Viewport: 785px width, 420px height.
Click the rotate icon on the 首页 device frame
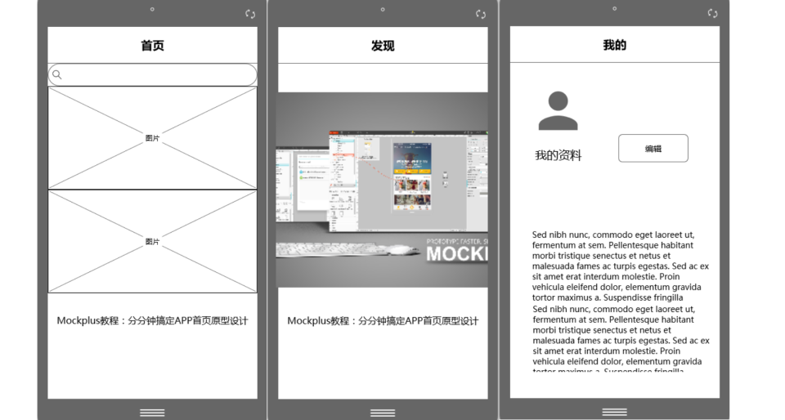(250, 14)
